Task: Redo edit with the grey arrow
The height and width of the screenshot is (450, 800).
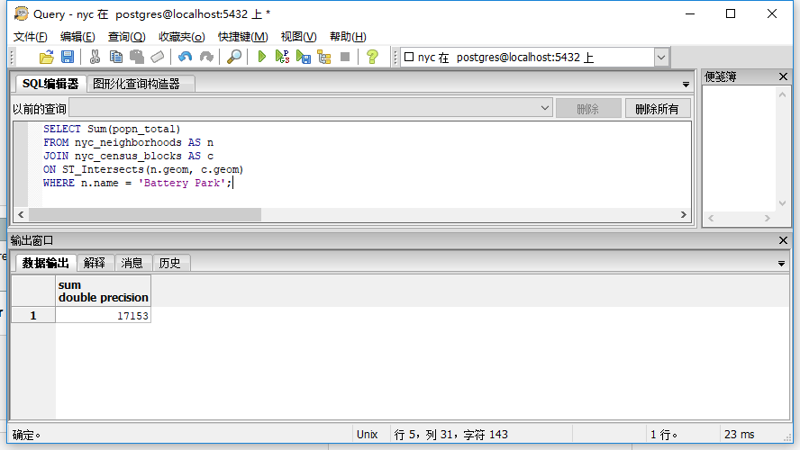Action: 206,57
